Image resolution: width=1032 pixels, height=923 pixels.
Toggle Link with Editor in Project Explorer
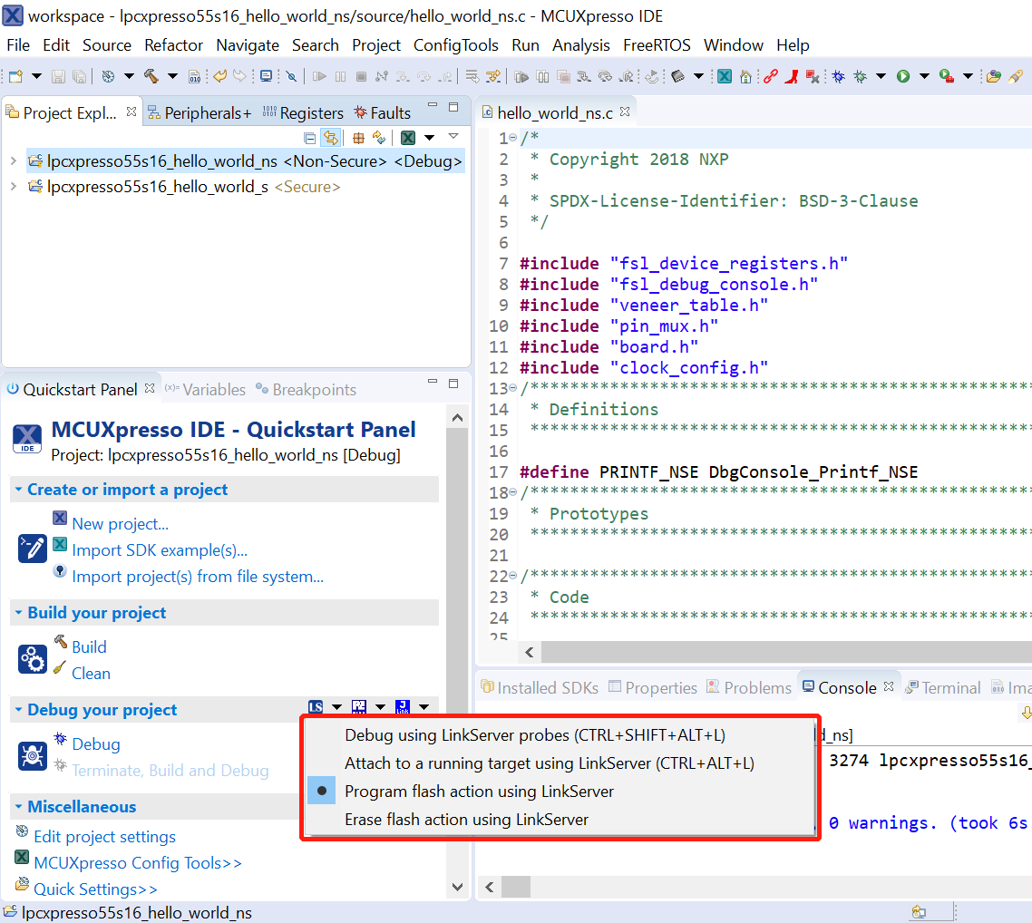tap(331, 138)
